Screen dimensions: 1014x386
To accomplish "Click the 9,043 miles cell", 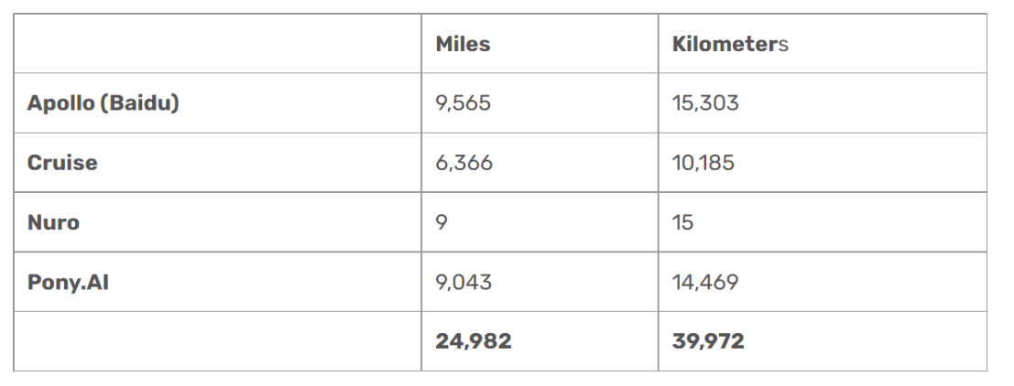I will (463, 282).
